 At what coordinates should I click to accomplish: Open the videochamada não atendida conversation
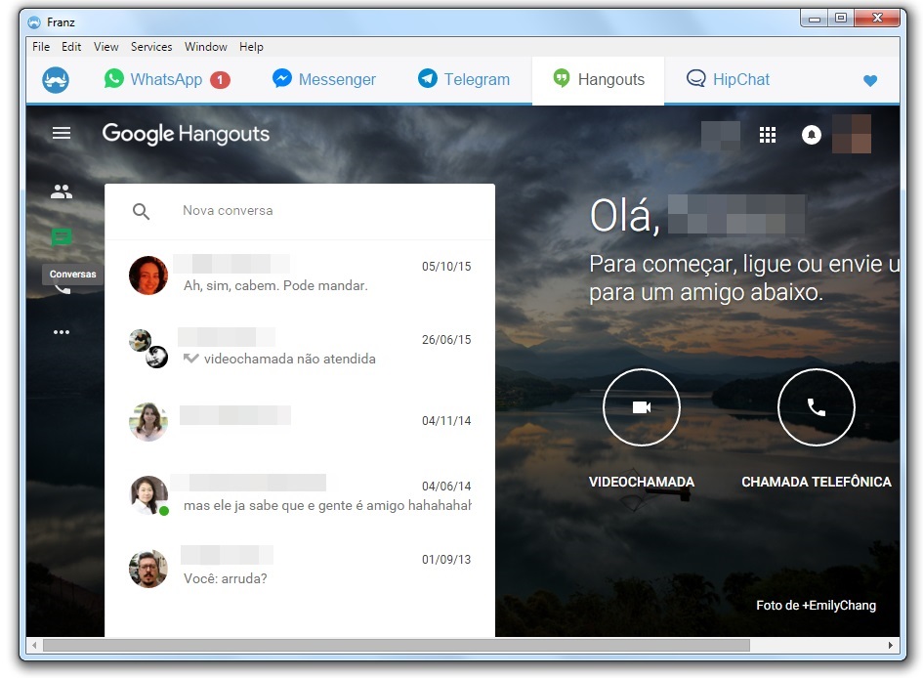(x=300, y=349)
